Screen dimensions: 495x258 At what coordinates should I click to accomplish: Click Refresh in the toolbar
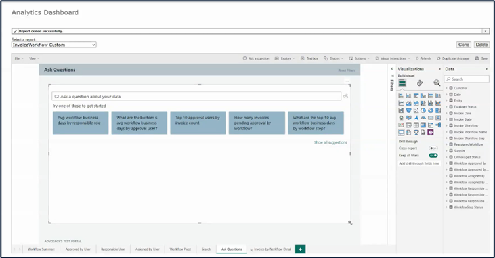click(x=423, y=58)
